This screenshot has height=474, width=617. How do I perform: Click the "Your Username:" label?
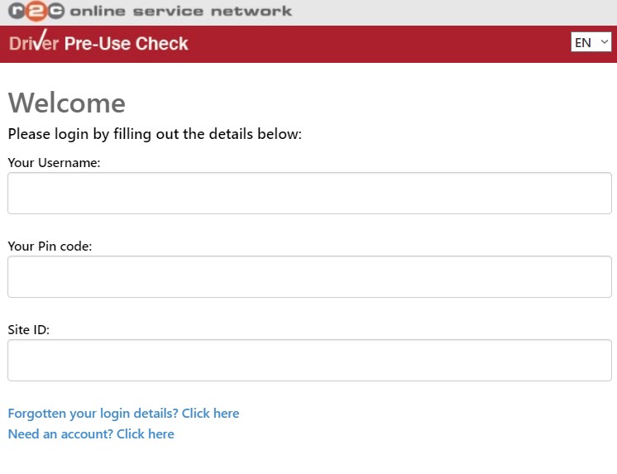[54, 163]
